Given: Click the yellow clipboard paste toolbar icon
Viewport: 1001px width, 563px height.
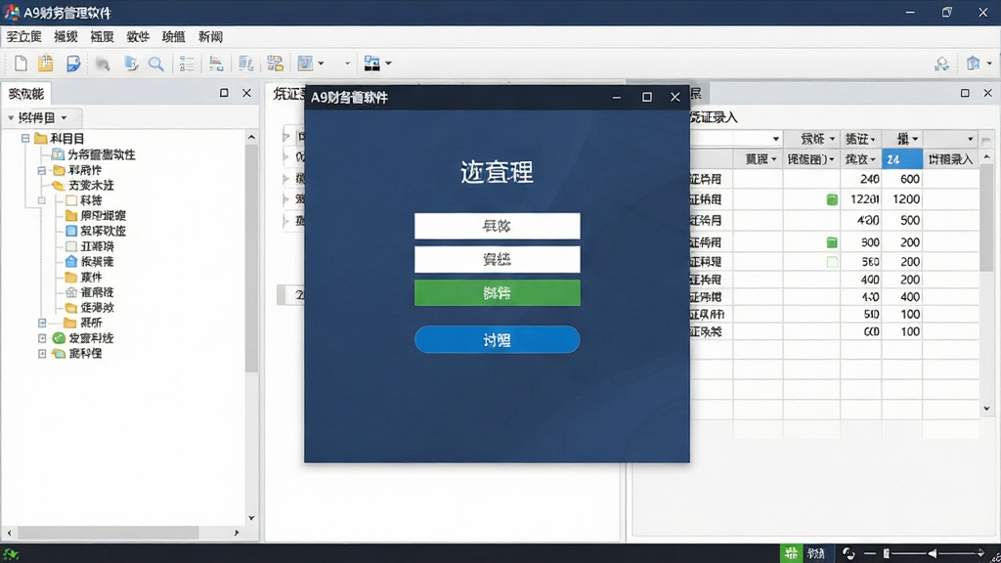Looking at the screenshot, I should (45, 64).
